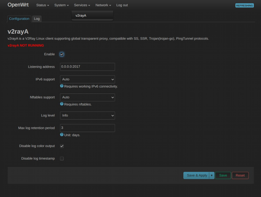This screenshot has height=197, width=261.
Task: Focus the Listening address input field
Action: (x=87, y=67)
